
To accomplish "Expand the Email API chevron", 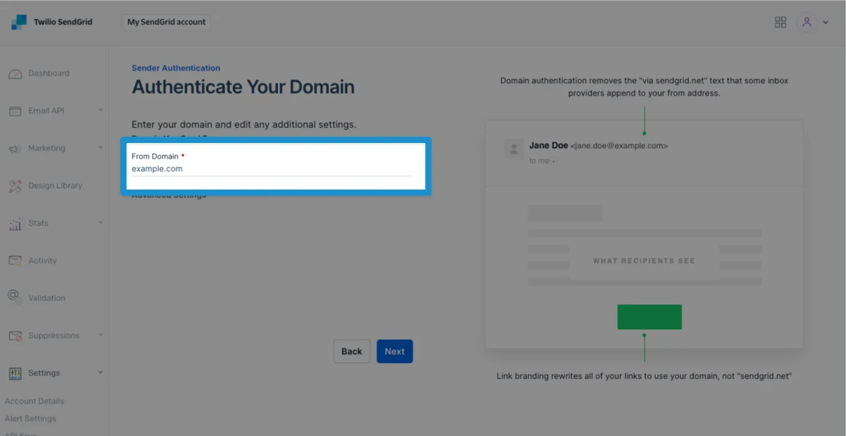I will pos(100,111).
